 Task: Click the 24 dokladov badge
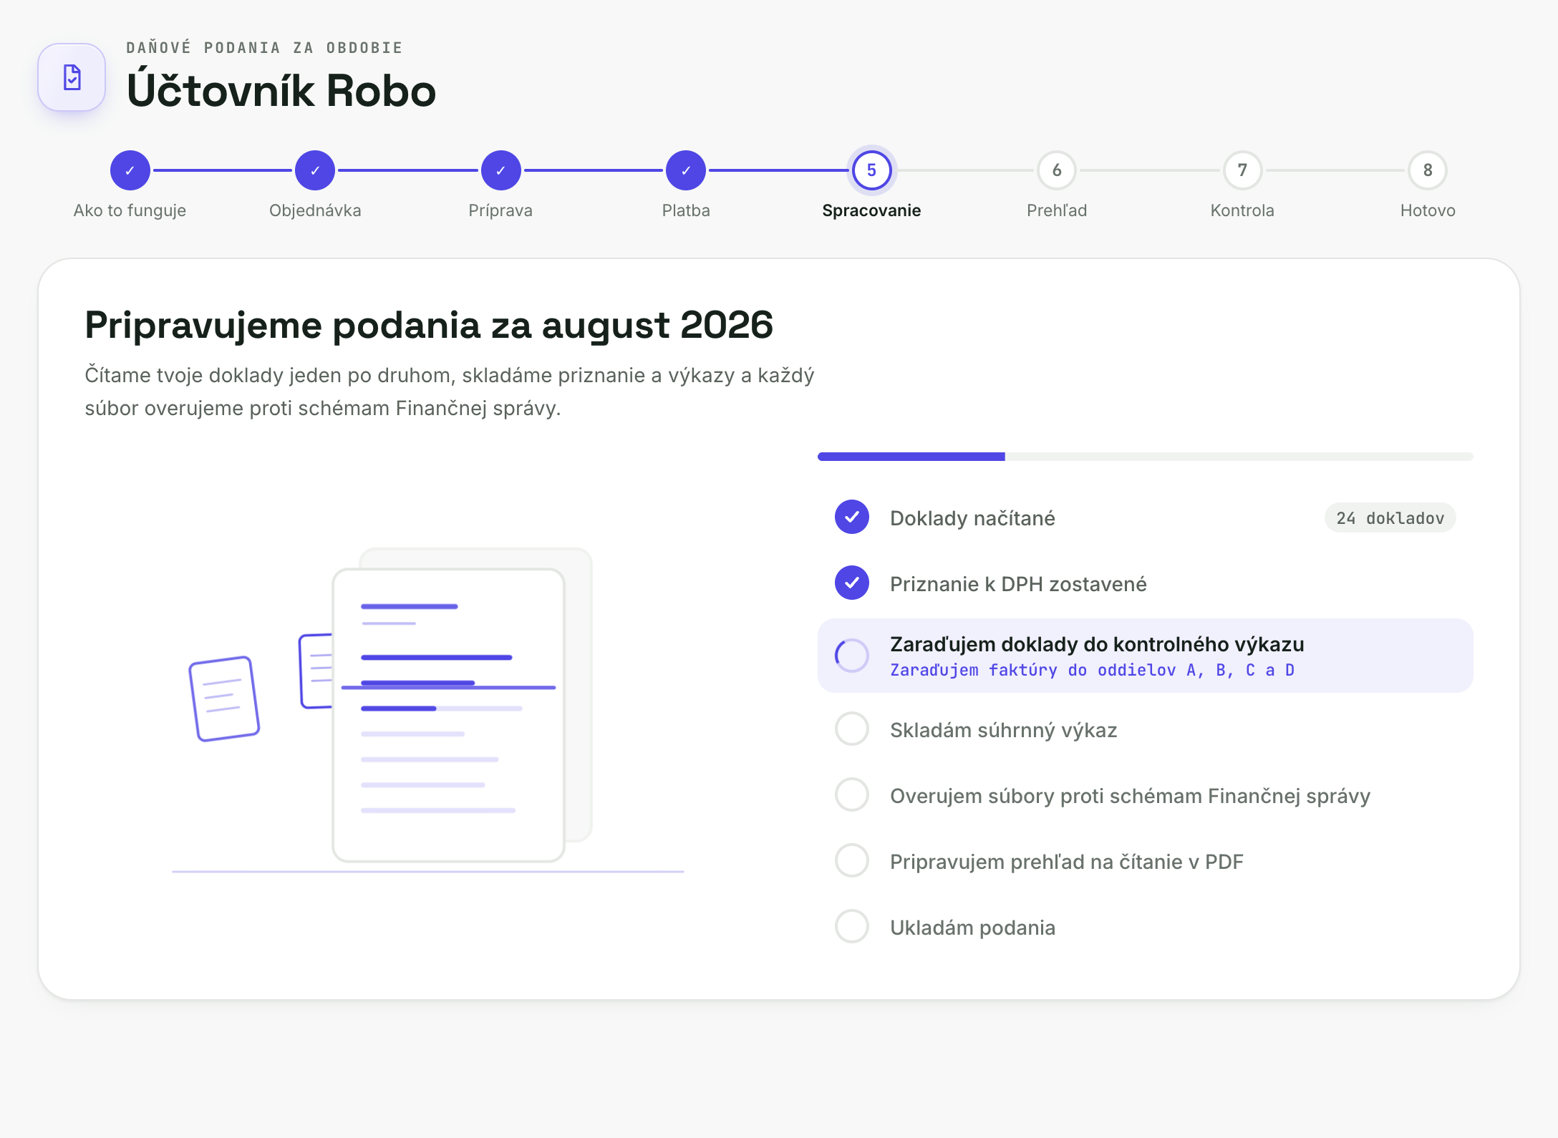(x=1390, y=518)
